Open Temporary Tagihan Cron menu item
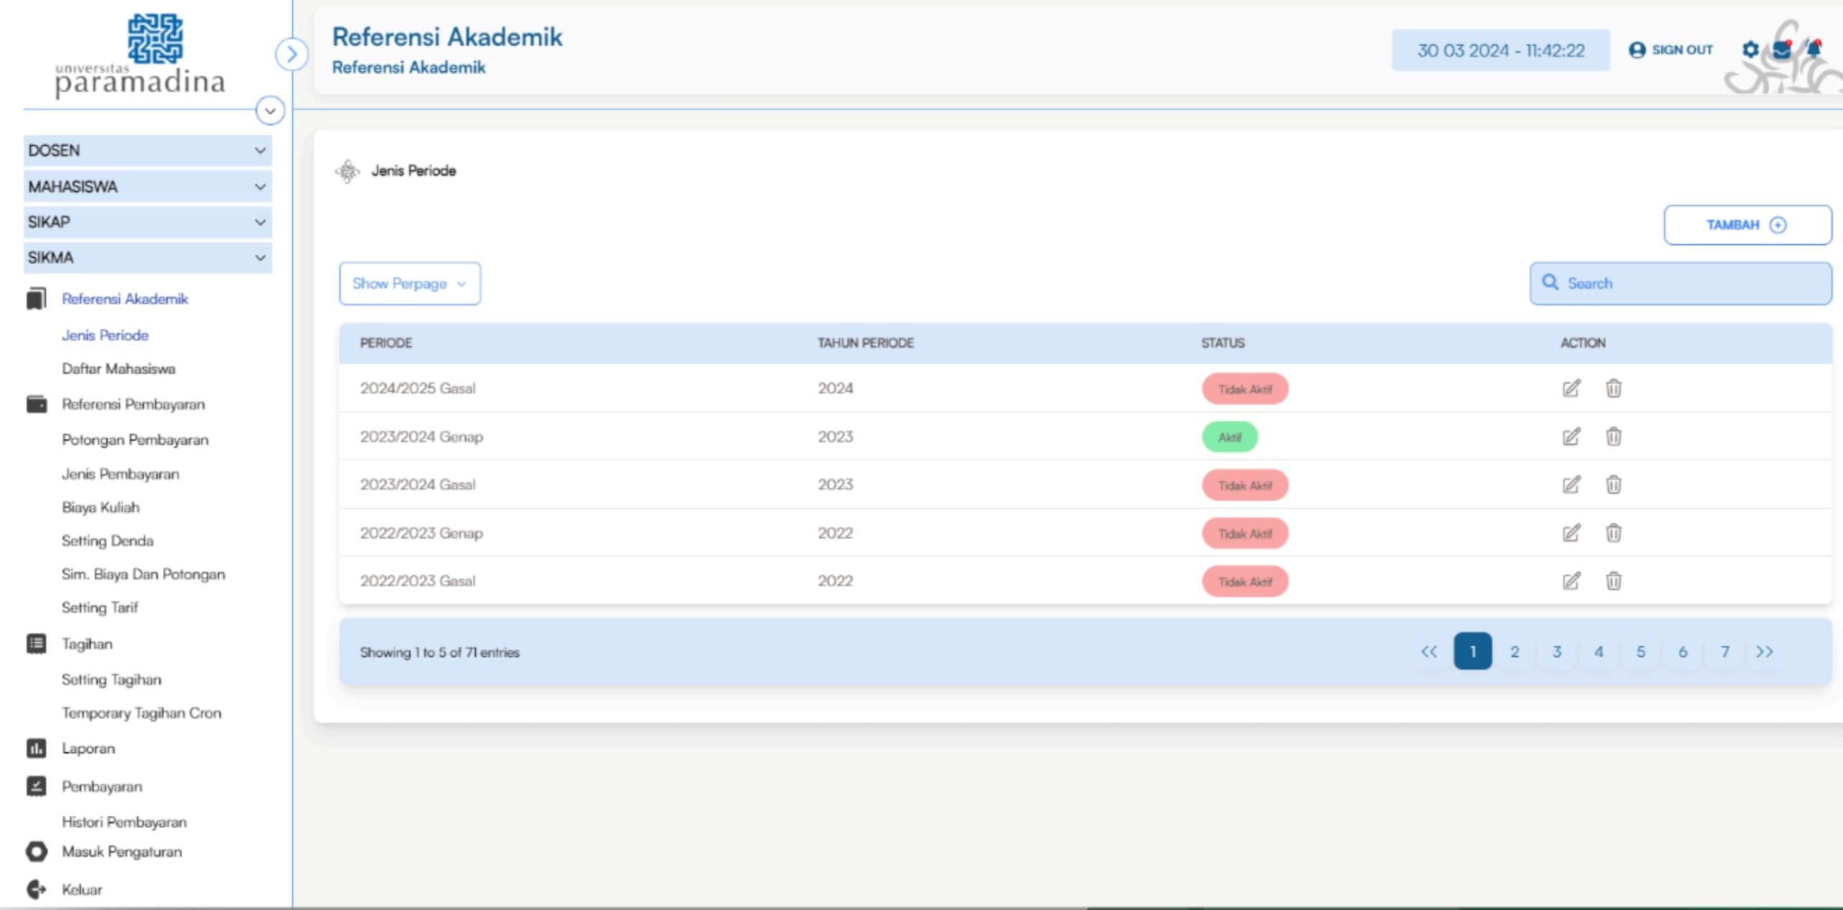The height and width of the screenshot is (910, 1843). click(x=141, y=713)
